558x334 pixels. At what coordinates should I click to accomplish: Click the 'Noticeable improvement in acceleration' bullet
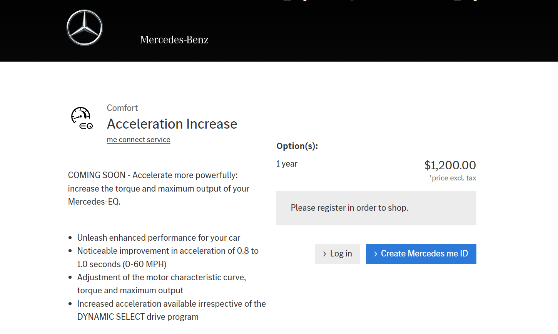click(x=168, y=258)
